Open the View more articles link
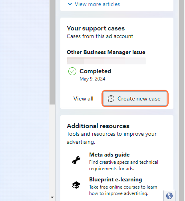Viewport: 185px width, 201px height. [x=97, y=4]
